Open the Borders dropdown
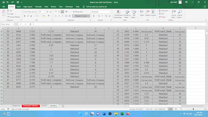 (x=39, y=16)
